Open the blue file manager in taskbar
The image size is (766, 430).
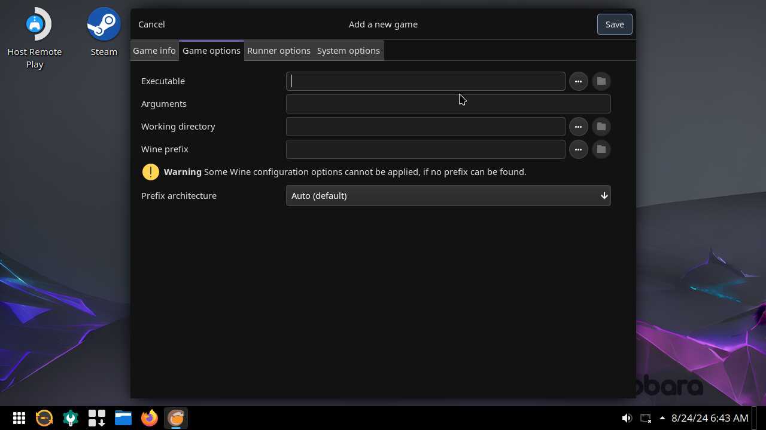pyautogui.click(x=123, y=418)
